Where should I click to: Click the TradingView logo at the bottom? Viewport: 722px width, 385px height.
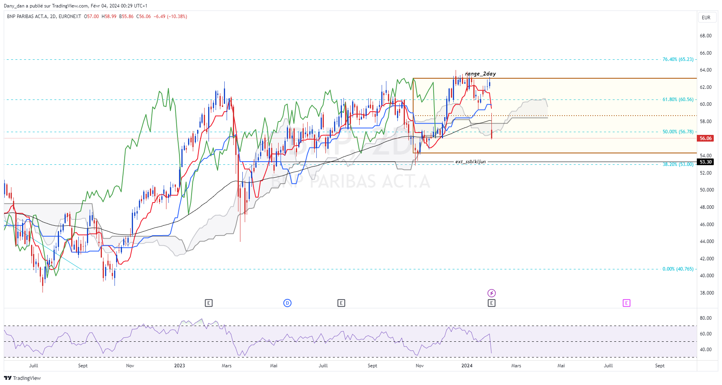[x=22, y=378]
